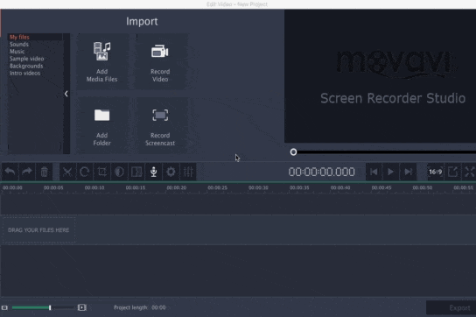Open the Music category
This screenshot has width=476, height=317.
point(17,52)
